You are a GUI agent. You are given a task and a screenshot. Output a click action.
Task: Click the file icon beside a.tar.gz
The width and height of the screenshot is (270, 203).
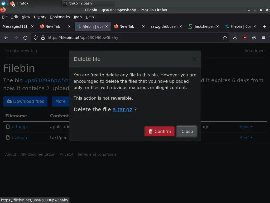8,127
